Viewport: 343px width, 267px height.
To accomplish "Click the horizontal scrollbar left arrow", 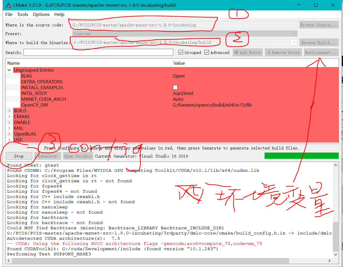I will [9, 261].
